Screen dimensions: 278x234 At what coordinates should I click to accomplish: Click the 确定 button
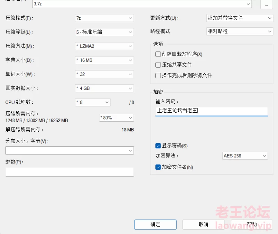[x=155, y=225]
